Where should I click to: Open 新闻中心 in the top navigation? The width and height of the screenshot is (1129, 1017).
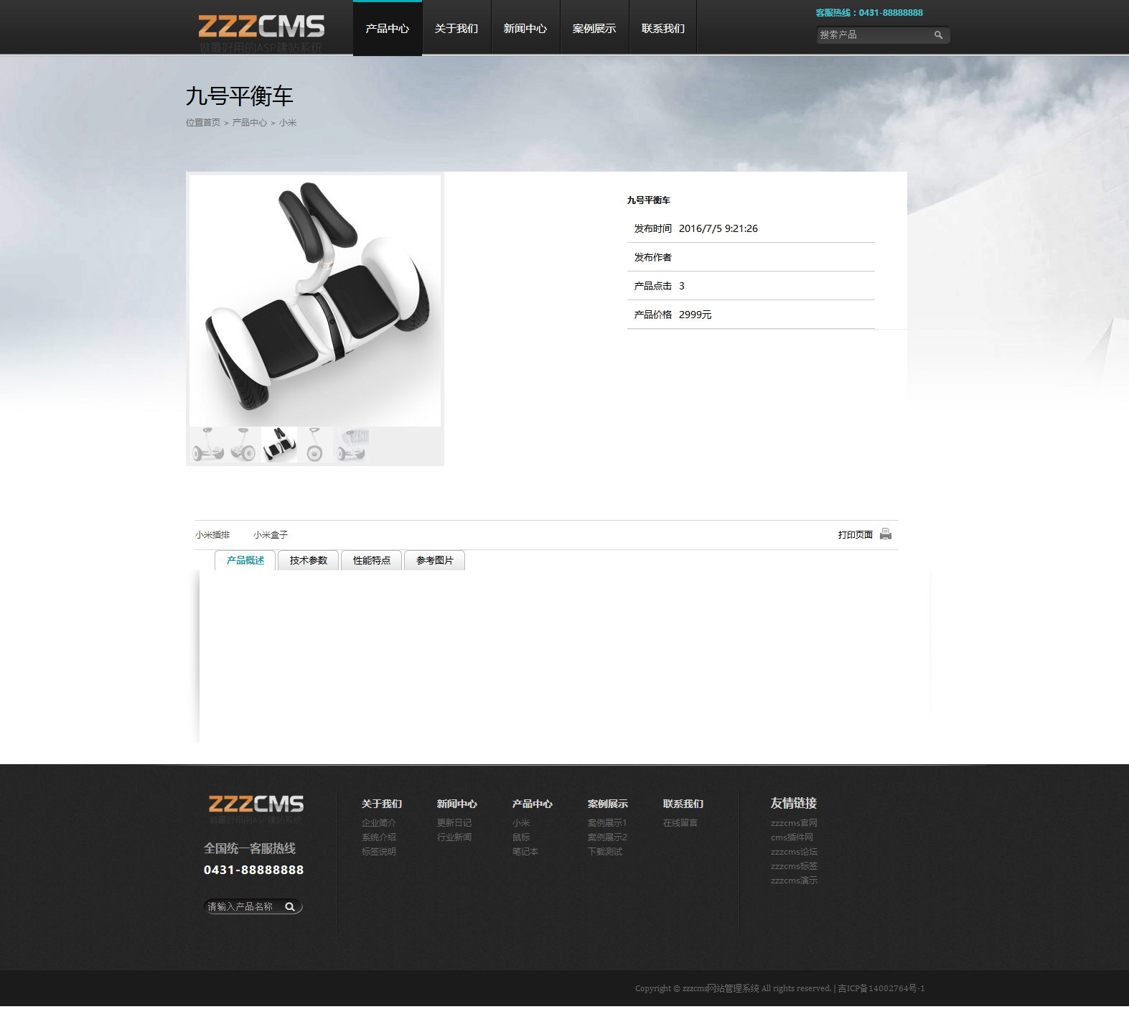point(525,28)
